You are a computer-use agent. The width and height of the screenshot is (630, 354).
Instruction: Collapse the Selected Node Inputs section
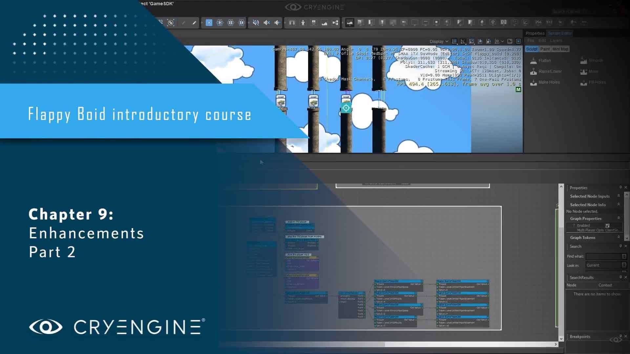619,196
